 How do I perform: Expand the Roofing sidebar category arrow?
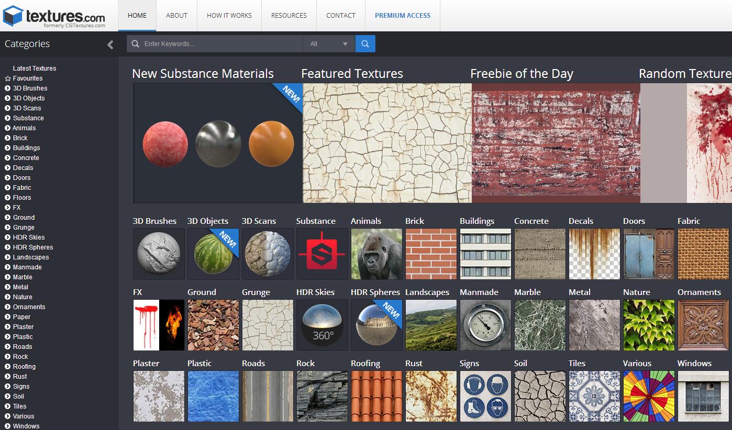click(x=8, y=367)
